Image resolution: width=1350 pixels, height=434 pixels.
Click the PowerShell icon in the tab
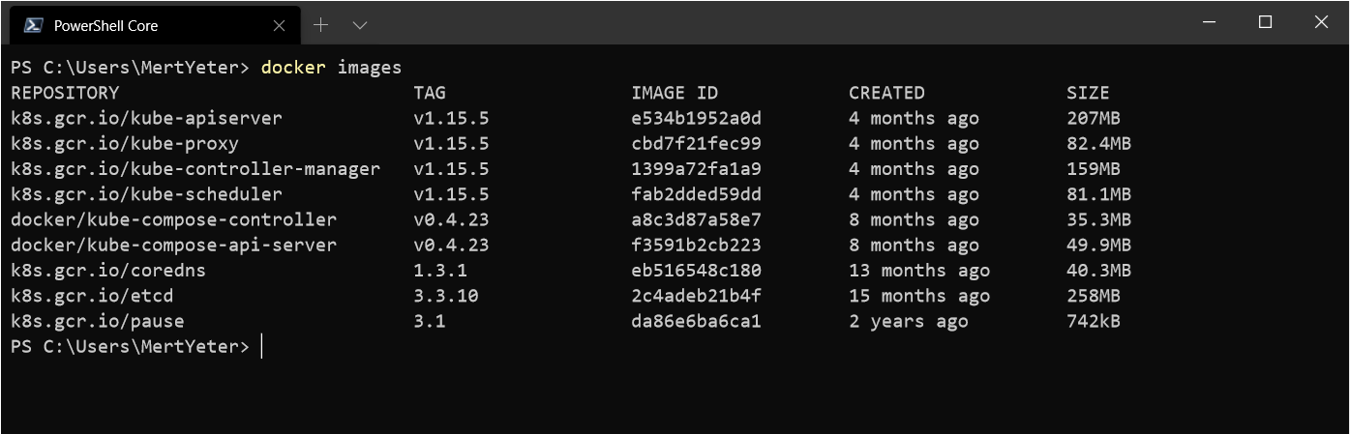(32, 25)
